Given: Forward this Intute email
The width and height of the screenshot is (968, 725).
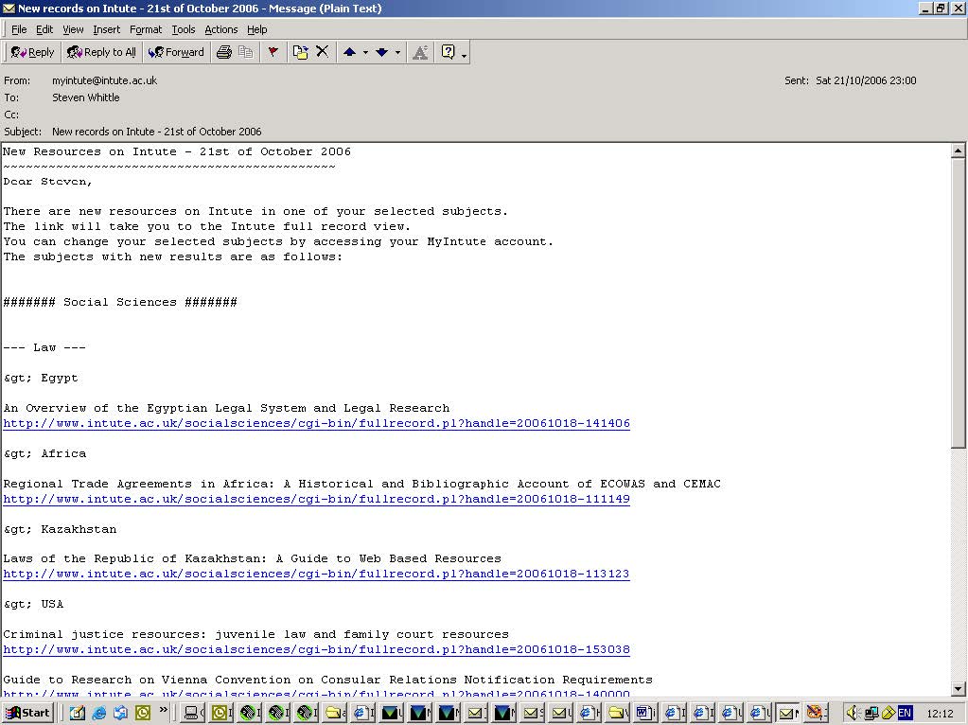Looking at the screenshot, I should (177, 52).
